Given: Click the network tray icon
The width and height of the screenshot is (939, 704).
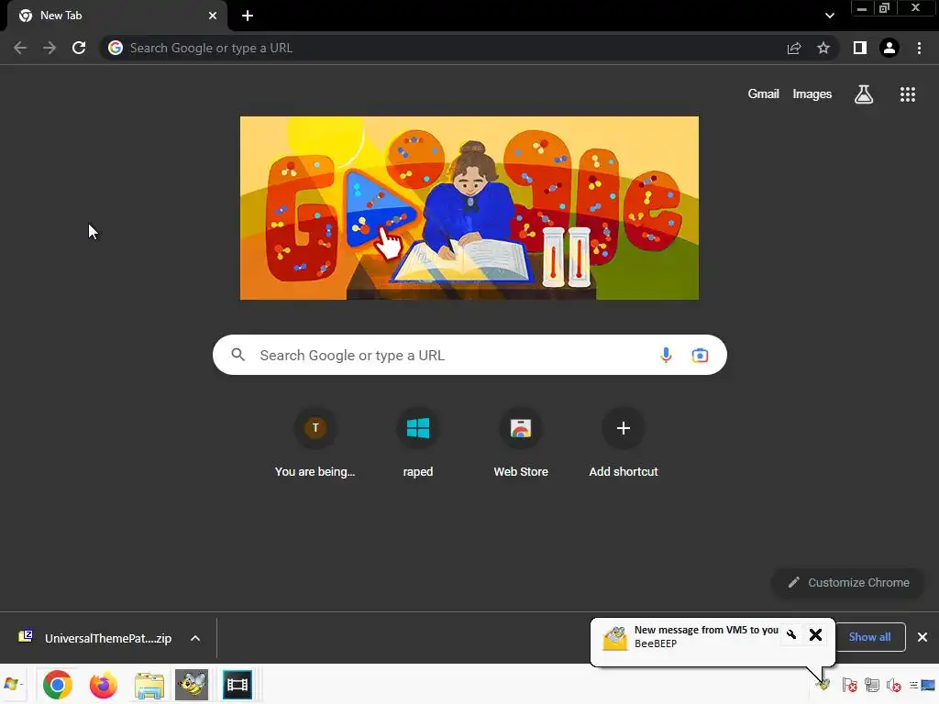Looking at the screenshot, I should (872, 685).
